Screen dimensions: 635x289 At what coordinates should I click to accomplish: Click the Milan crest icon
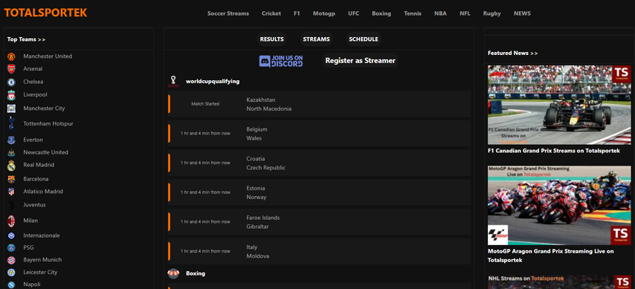tap(11, 221)
